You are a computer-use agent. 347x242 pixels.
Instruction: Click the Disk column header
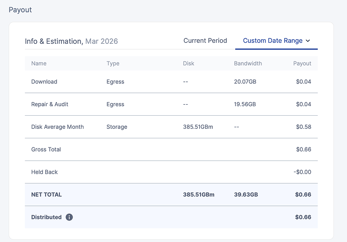click(x=189, y=63)
